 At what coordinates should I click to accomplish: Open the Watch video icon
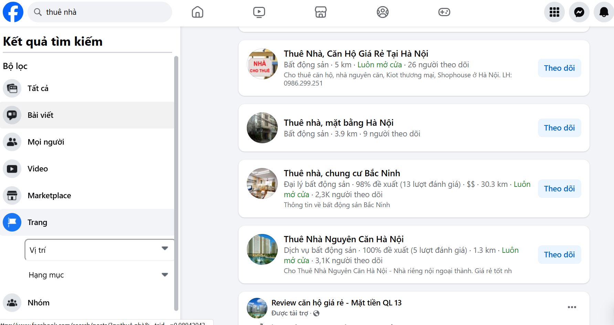(x=259, y=12)
